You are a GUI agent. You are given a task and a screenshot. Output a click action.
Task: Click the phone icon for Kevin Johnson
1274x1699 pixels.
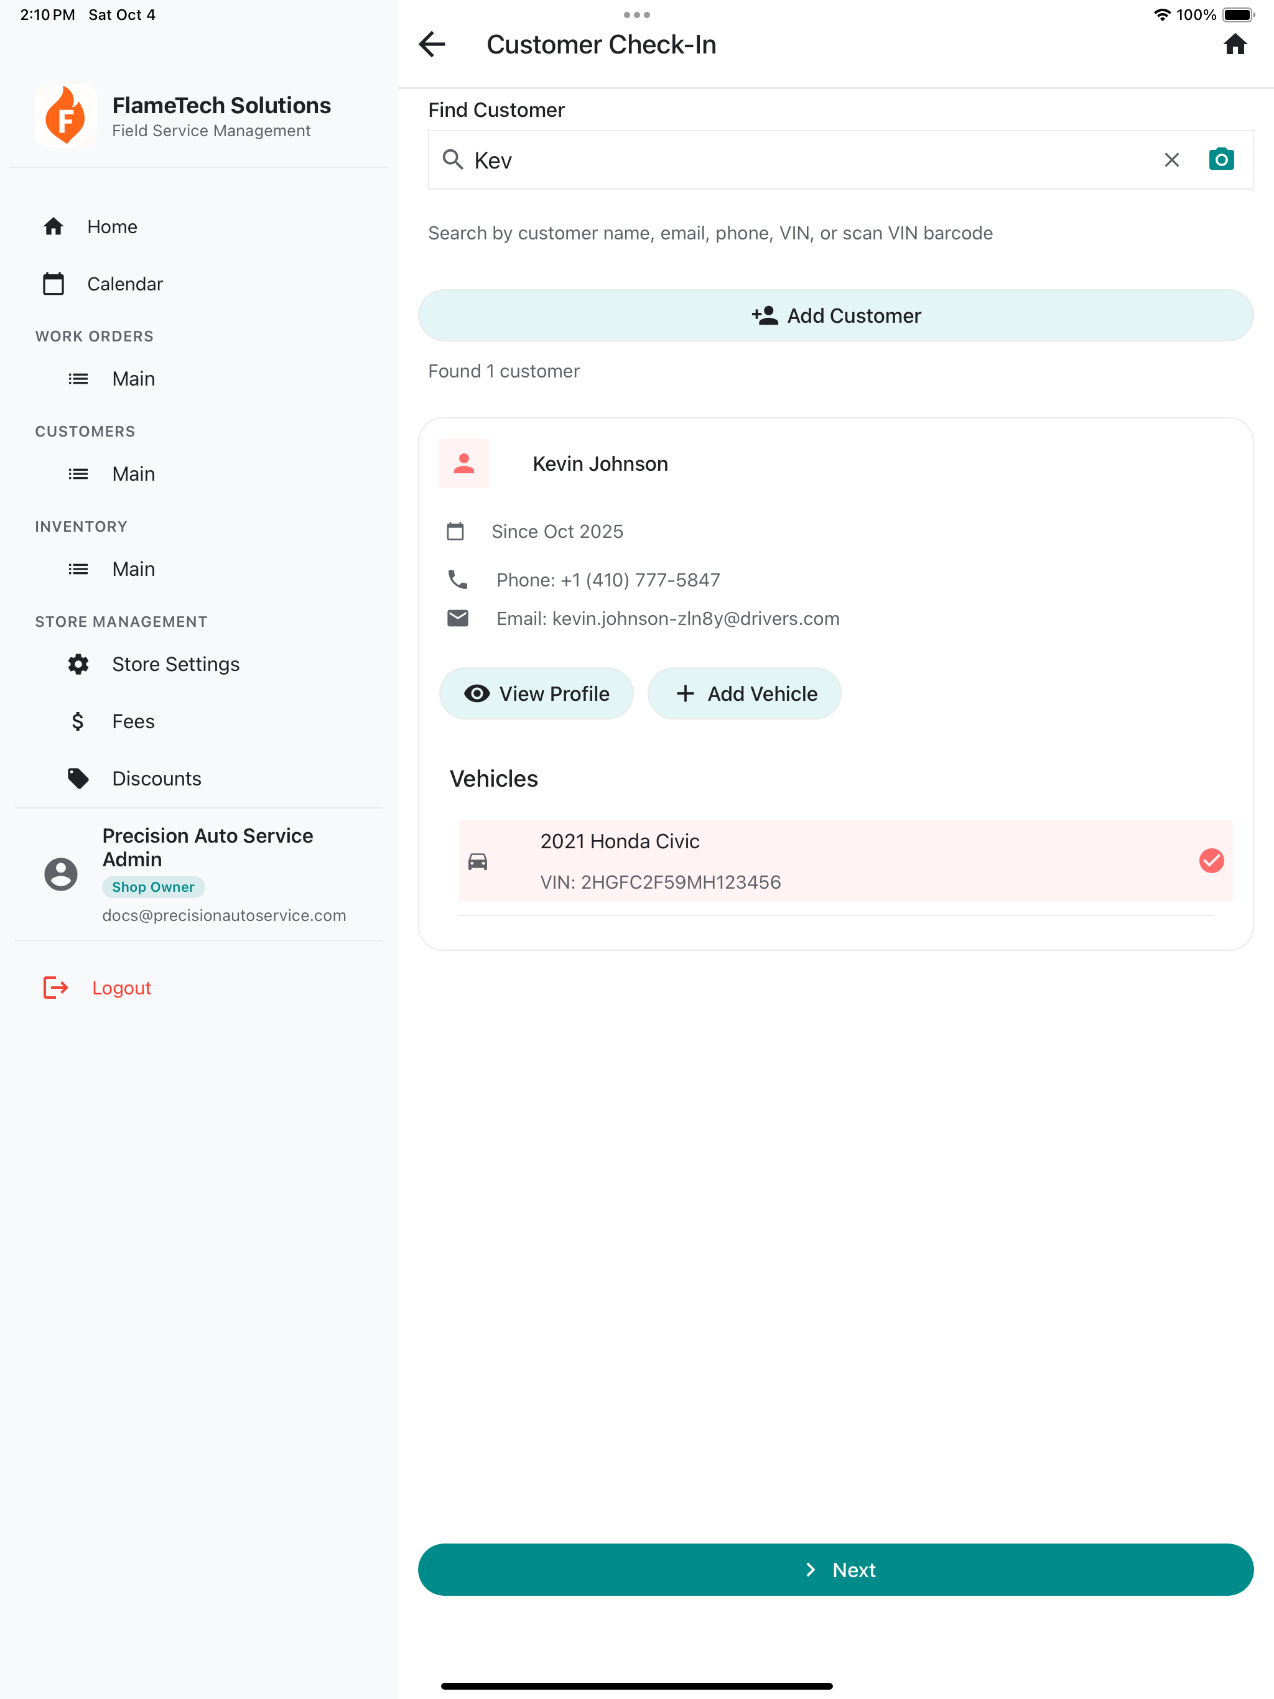point(457,579)
